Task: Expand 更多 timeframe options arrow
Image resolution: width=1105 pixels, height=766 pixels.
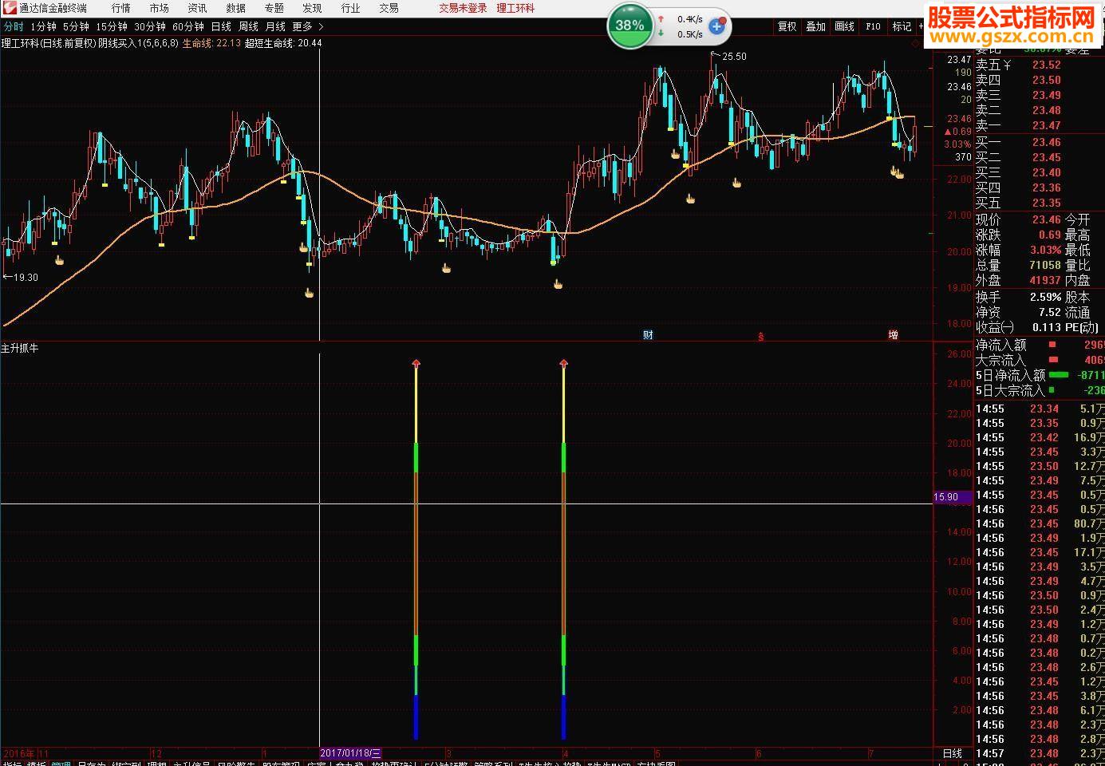Action: [x=321, y=26]
